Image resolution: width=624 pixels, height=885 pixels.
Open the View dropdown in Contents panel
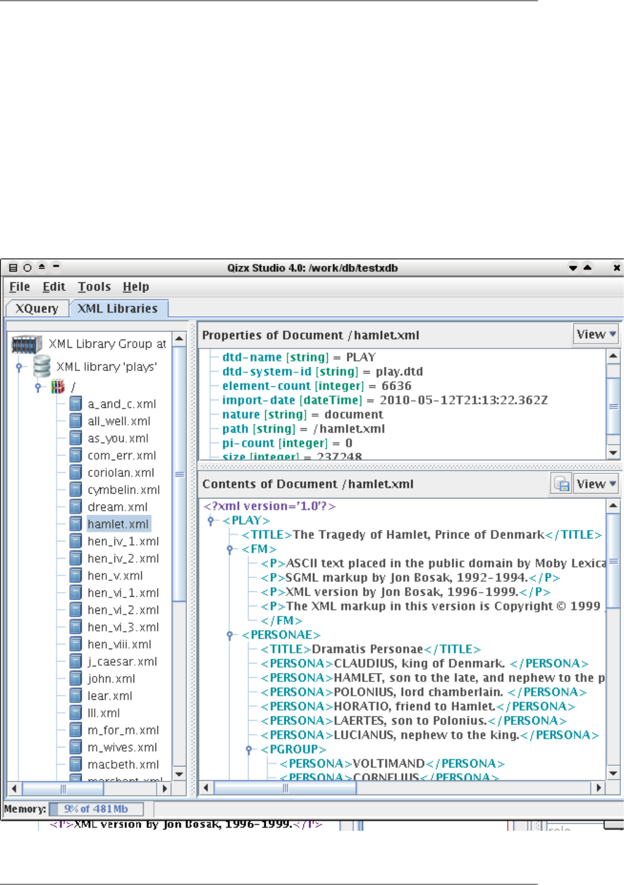click(595, 484)
